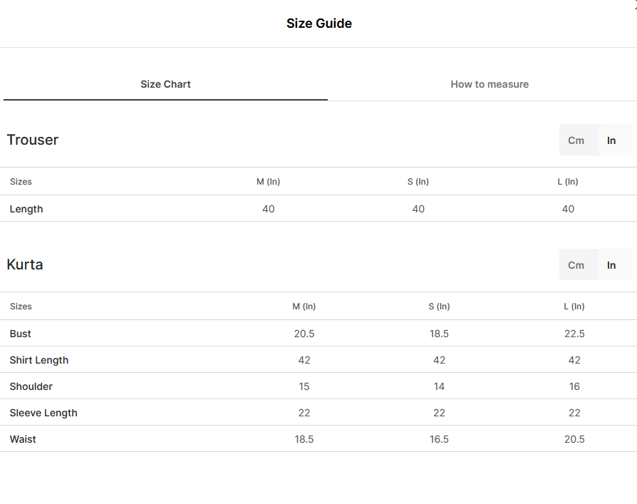The image size is (637, 504).
Task: Select In units for Trouser table
Action: coord(611,140)
